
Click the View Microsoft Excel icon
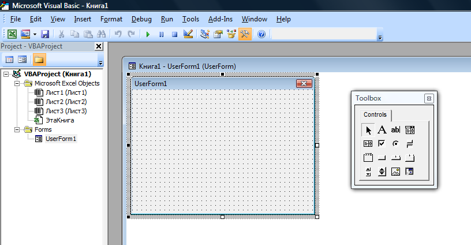pyautogui.click(x=12, y=34)
